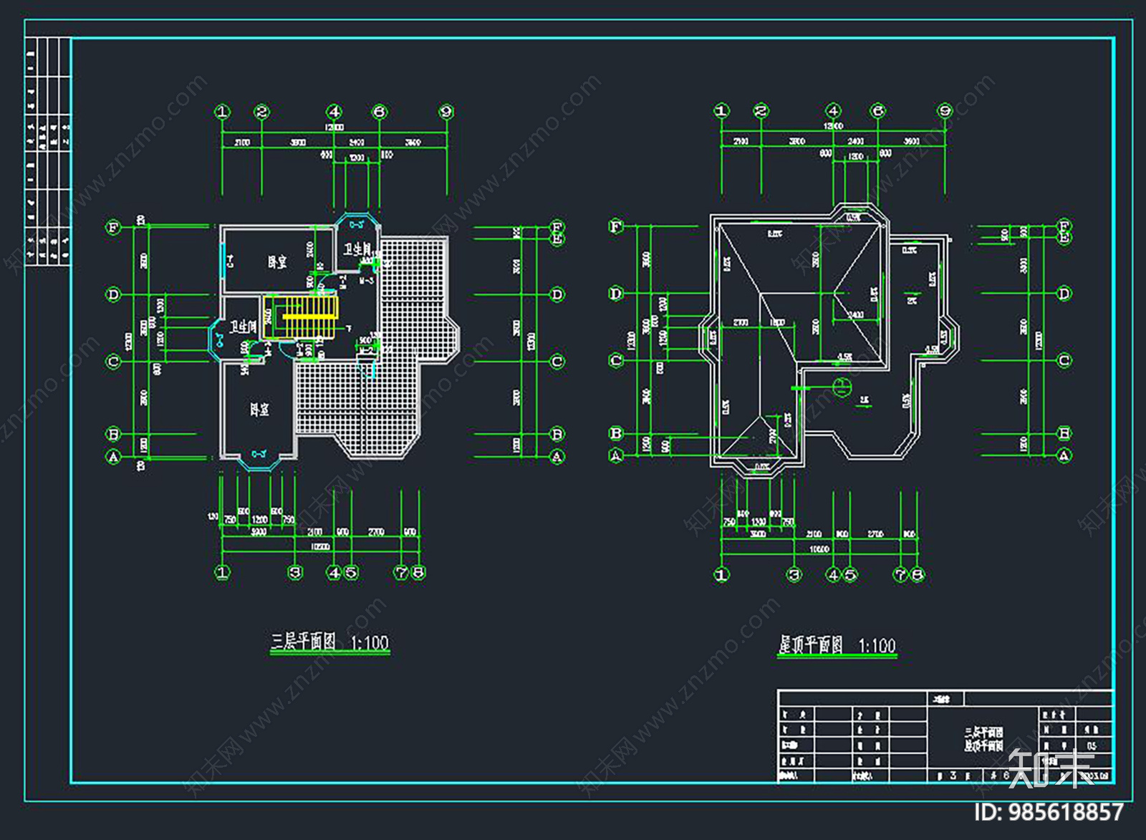Click axis bubble 9 above the roof plan
The width and height of the screenshot is (1146, 840).
point(945,111)
